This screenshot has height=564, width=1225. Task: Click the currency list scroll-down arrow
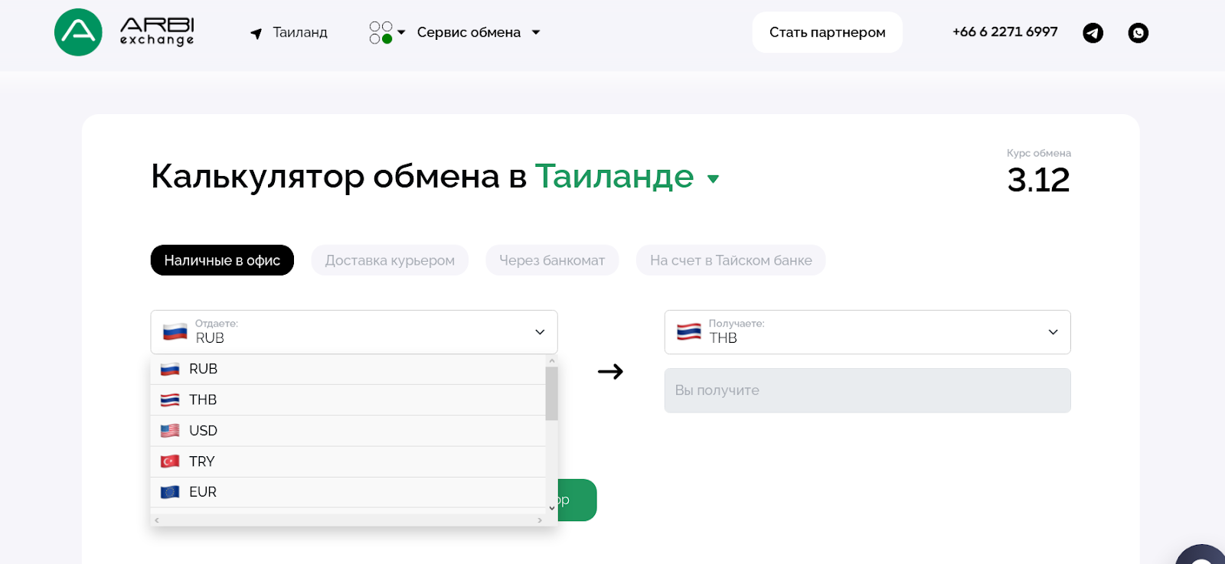coord(552,508)
